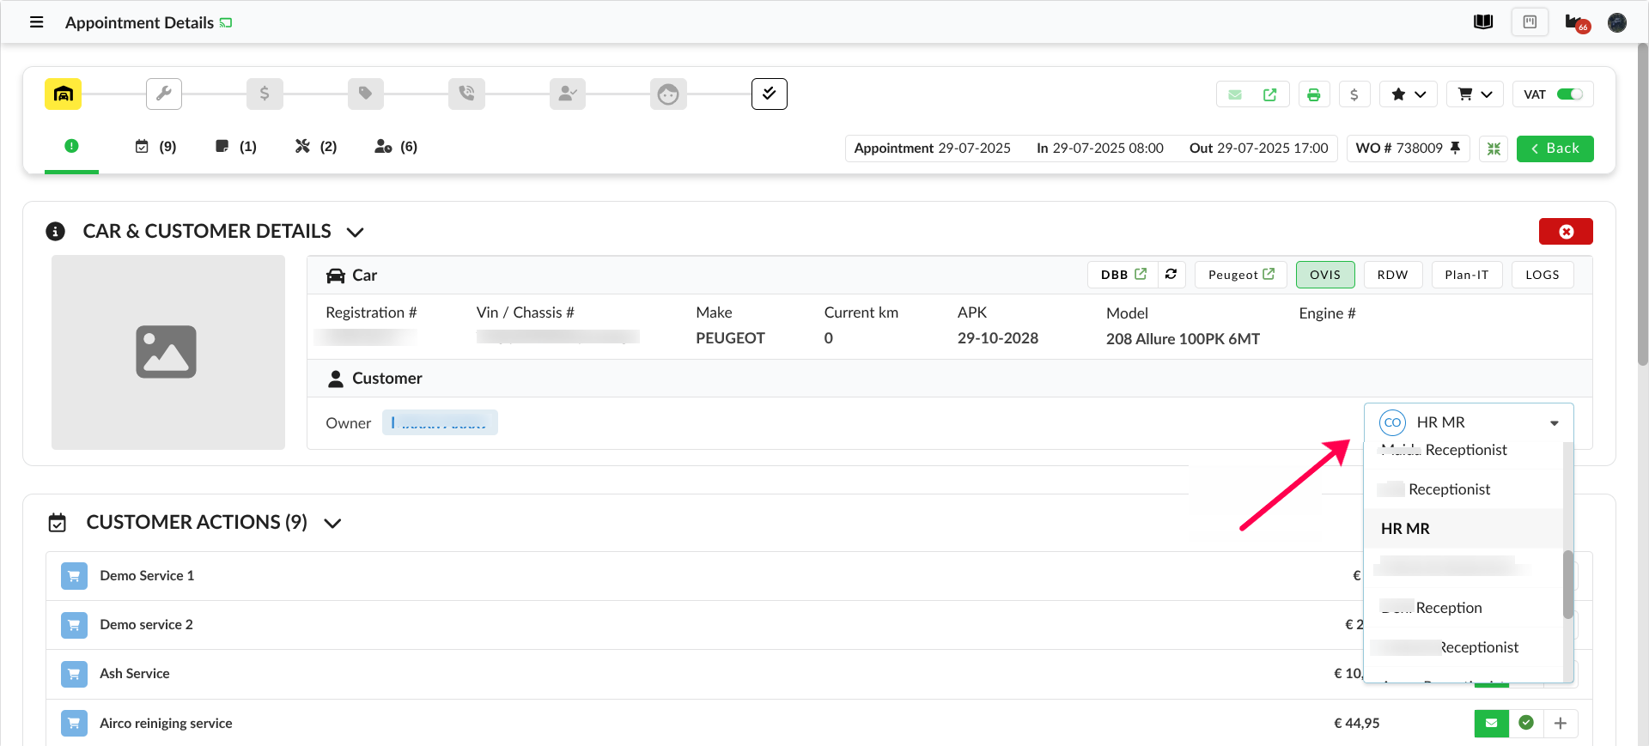Open the OVIS button

coord(1324,275)
